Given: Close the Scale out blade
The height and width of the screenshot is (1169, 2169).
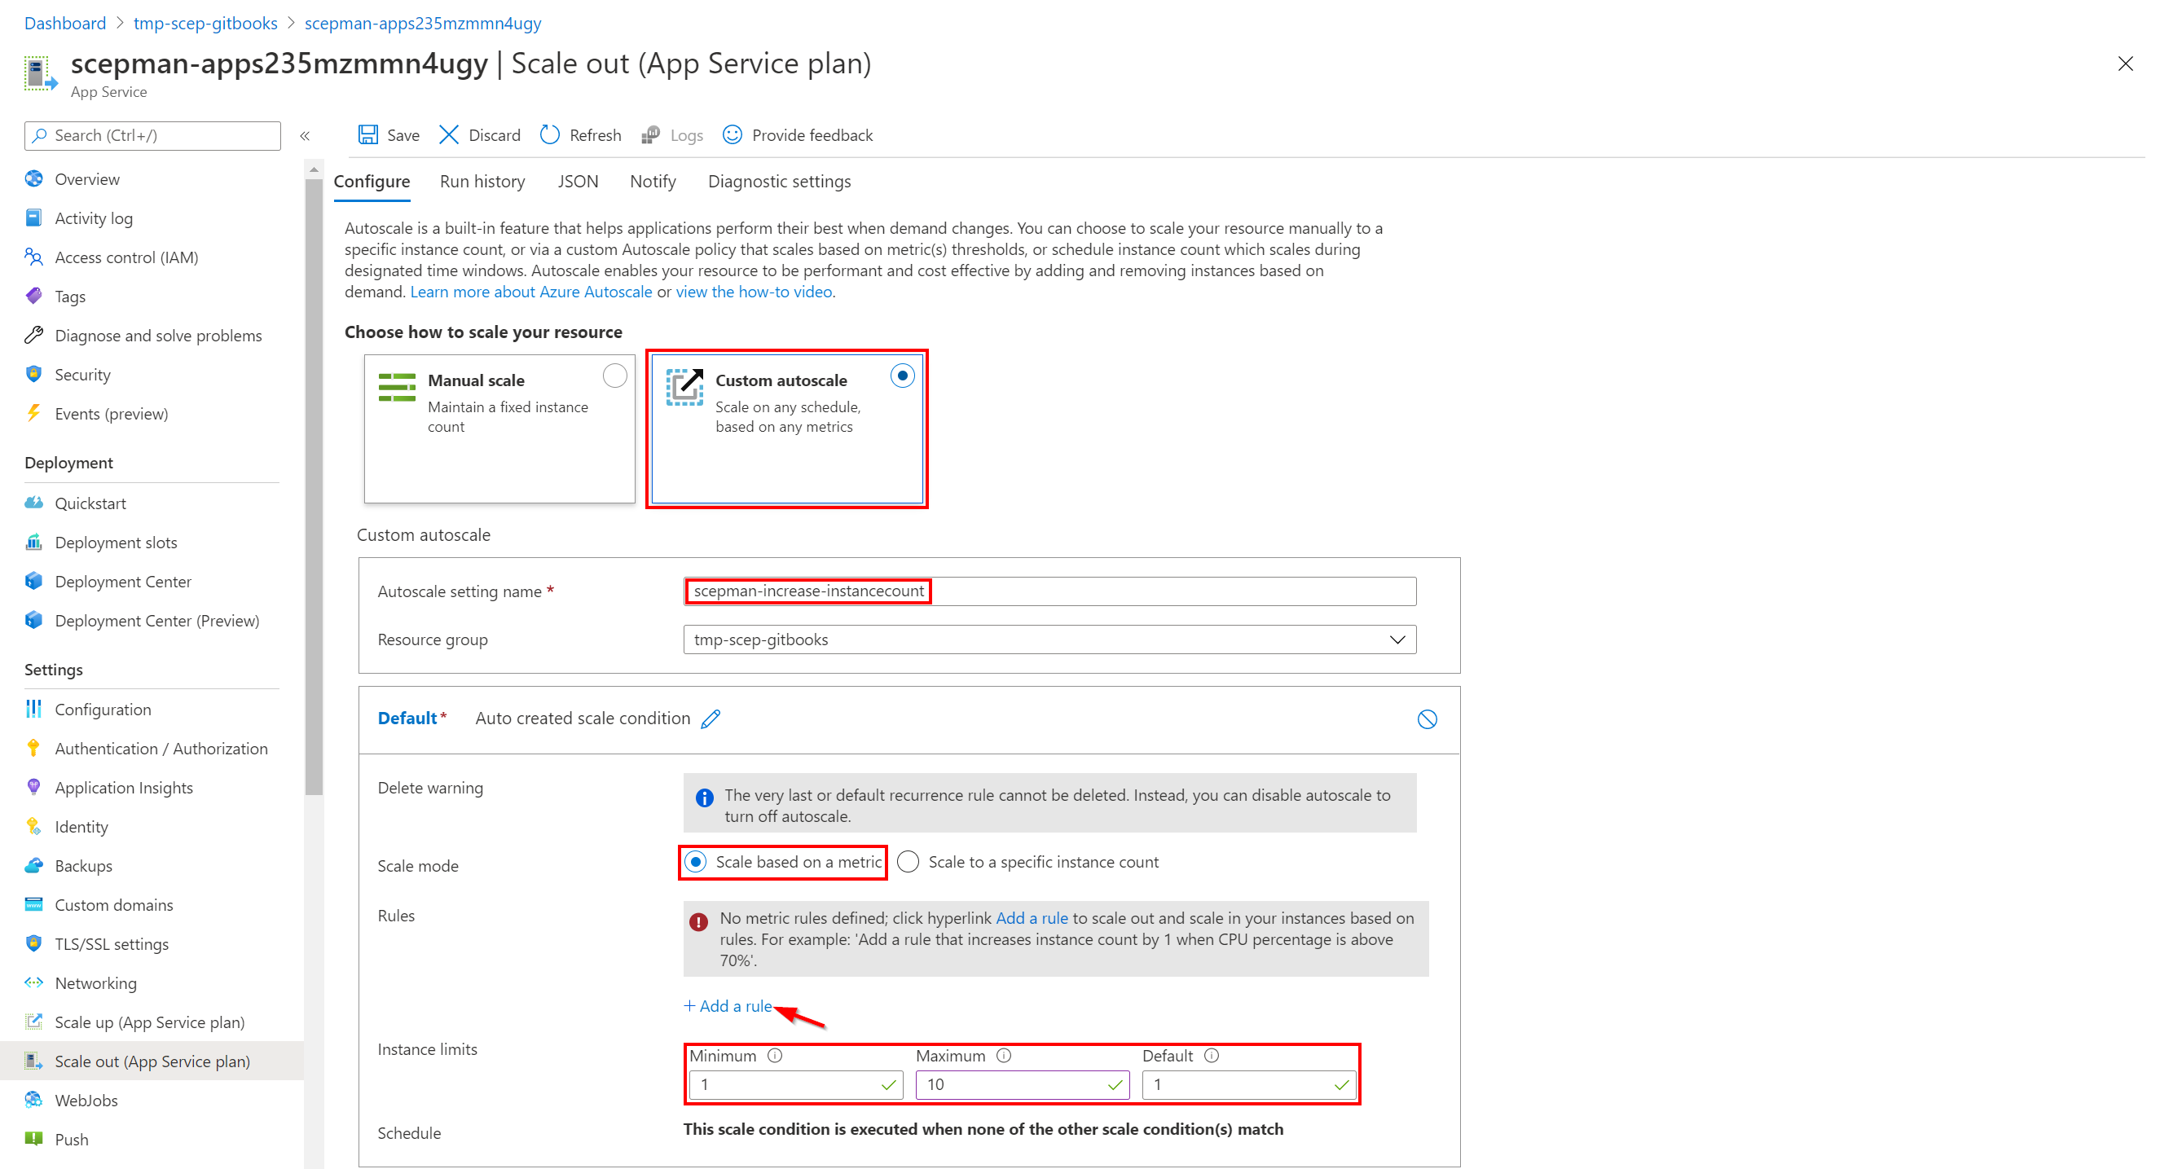Looking at the screenshot, I should [2125, 64].
